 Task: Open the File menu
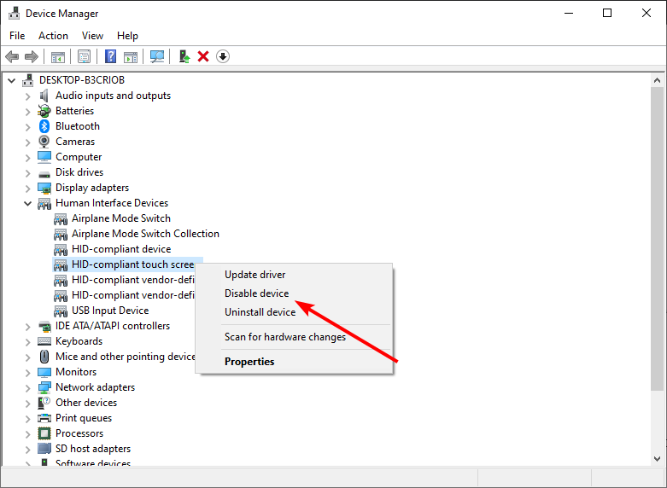(x=17, y=36)
